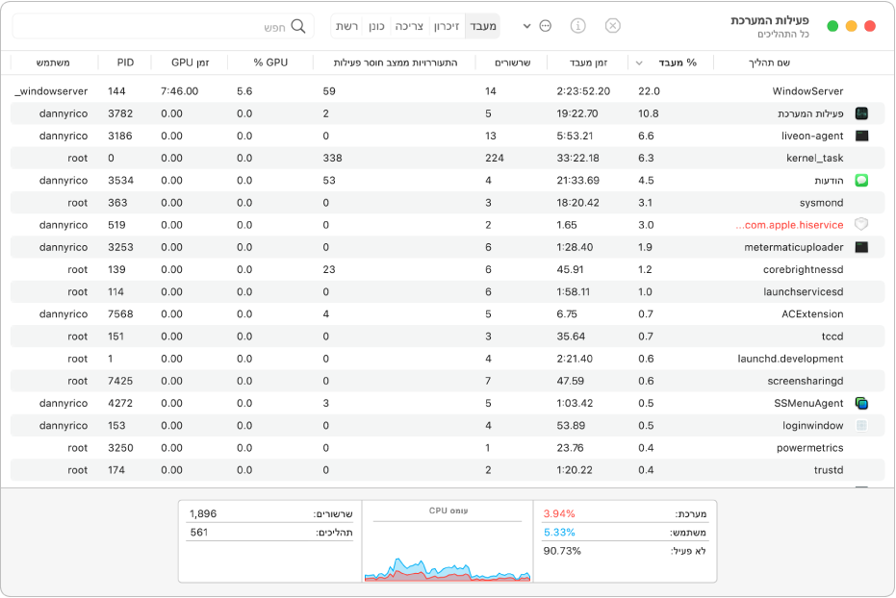Switch to the כונן tab
Screen dimensions: 896x598
[376, 26]
